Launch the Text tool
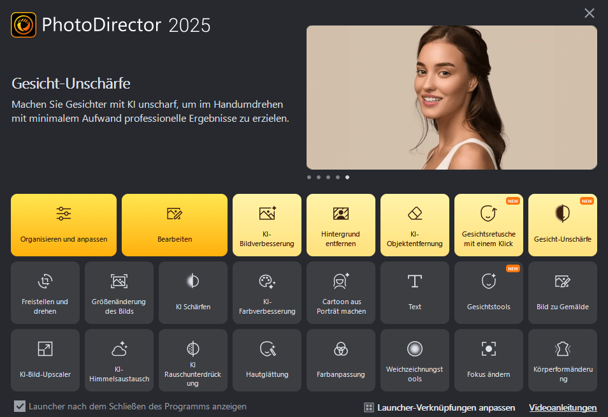Screen dimensions: 608x417 point(414,292)
